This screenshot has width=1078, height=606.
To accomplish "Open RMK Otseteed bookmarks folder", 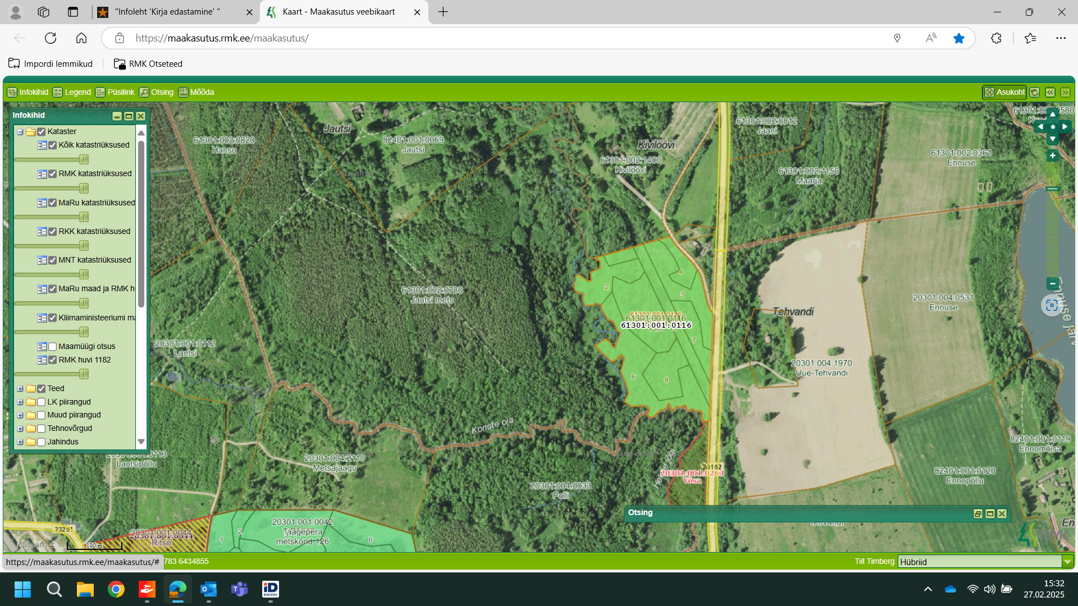I will coord(148,64).
